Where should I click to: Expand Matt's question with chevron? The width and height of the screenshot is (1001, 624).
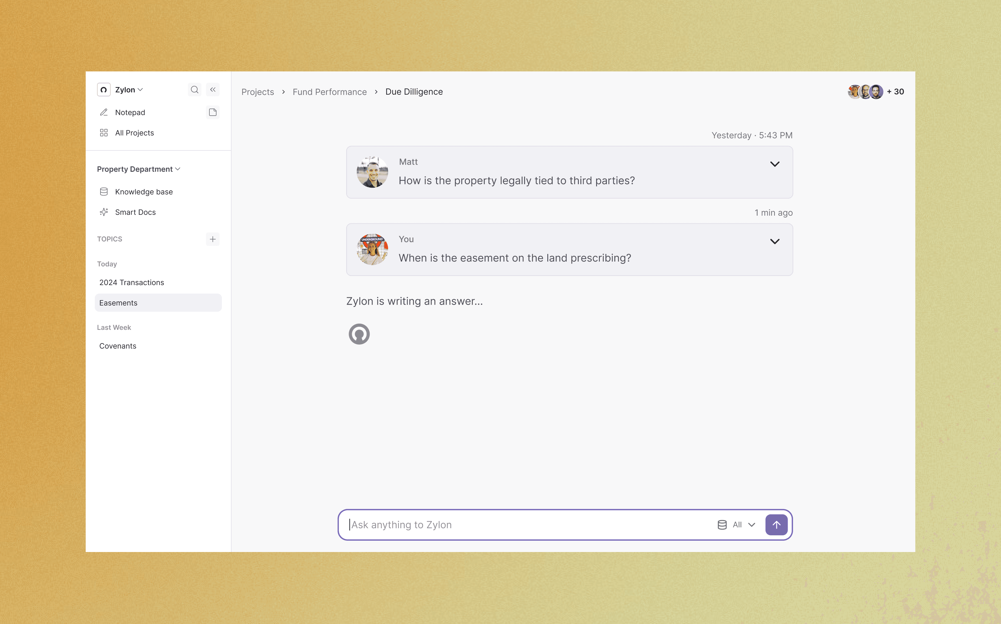(775, 164)
